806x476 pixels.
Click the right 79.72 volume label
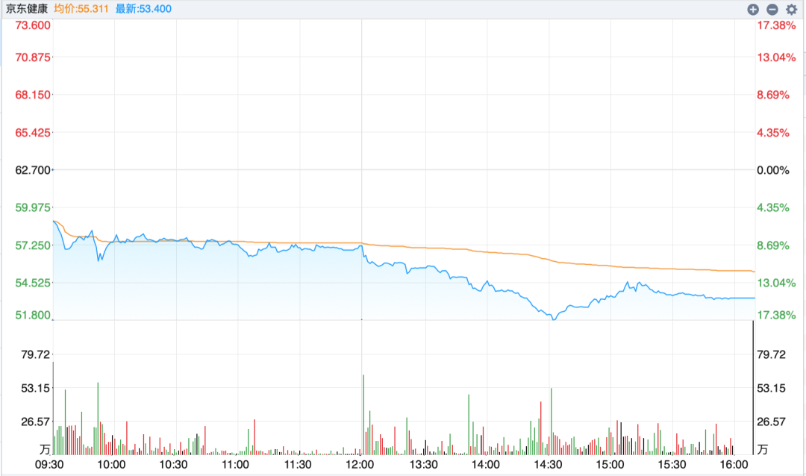click(x=772, y=354)
